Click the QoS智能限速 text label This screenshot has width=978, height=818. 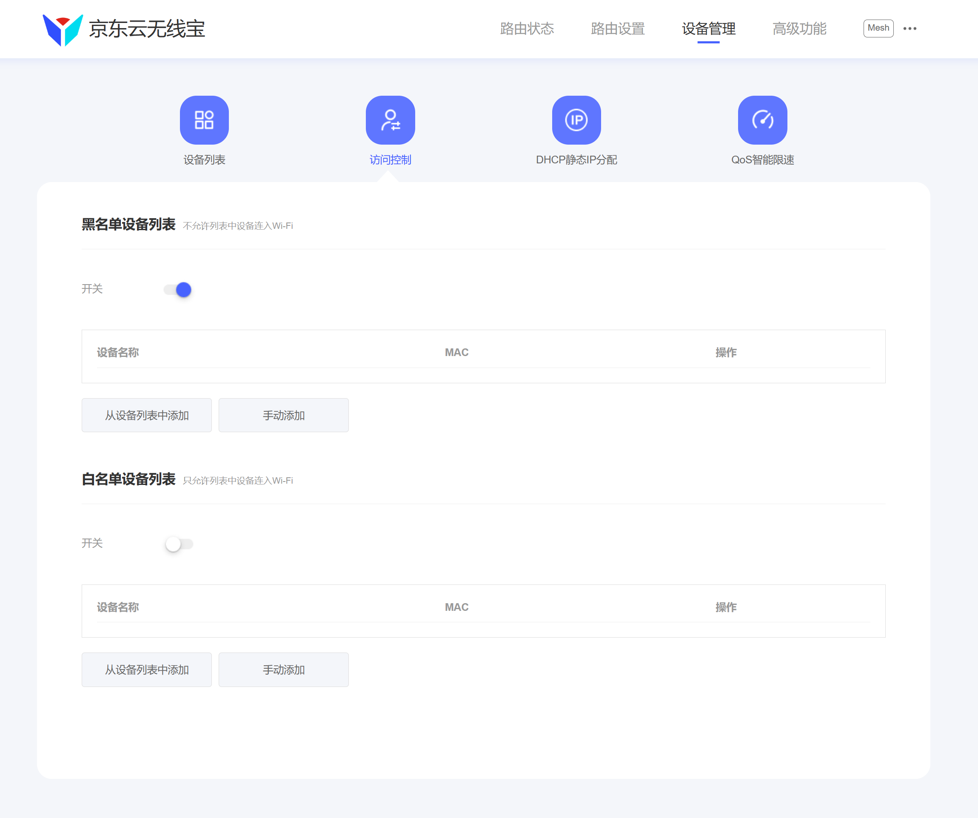(763, 160)
